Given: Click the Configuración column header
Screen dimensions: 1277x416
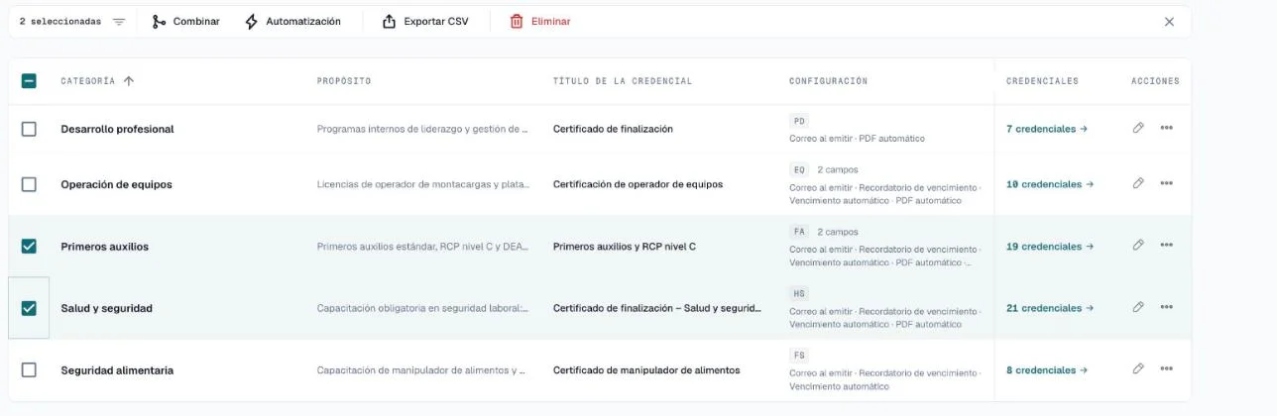Looking at the screenshot, I should (828, 81).
